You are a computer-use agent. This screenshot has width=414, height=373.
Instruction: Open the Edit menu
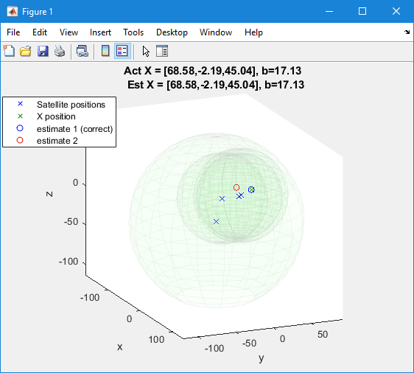[40, 32]
